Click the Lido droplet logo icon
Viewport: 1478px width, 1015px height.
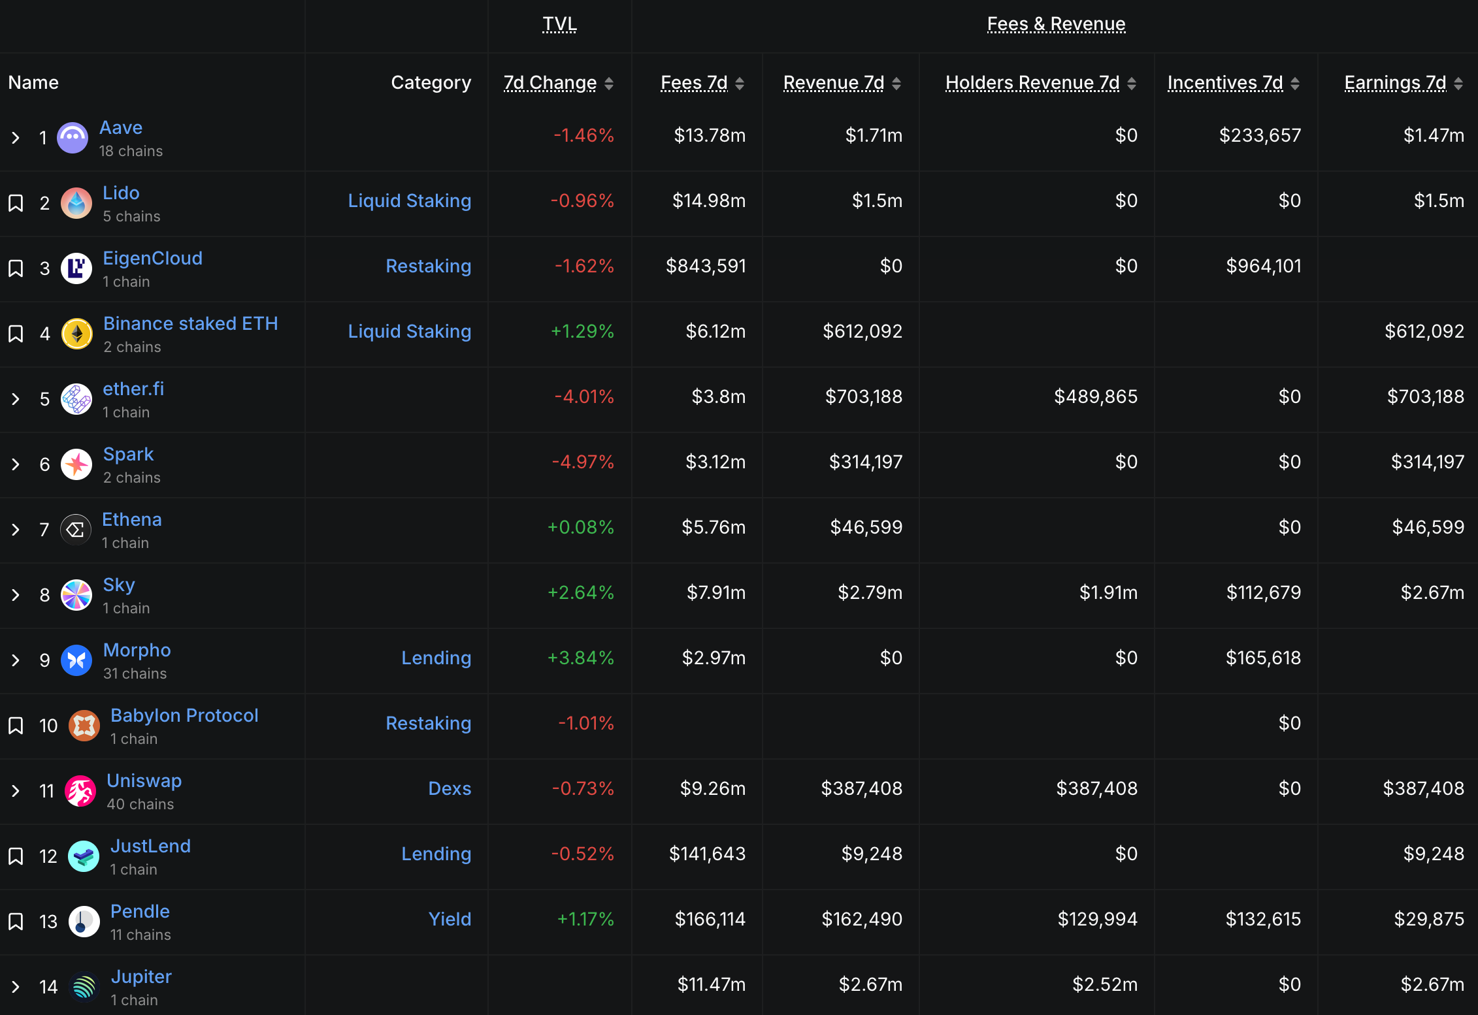[76, 203]
